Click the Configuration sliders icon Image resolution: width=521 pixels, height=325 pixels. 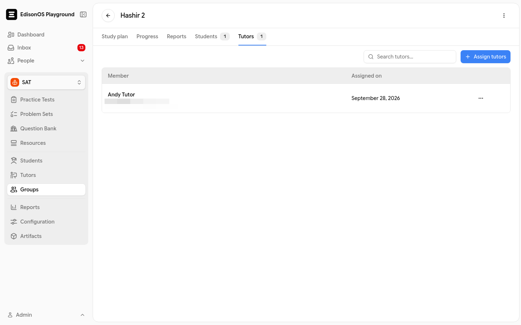click(x=14, y=222)
